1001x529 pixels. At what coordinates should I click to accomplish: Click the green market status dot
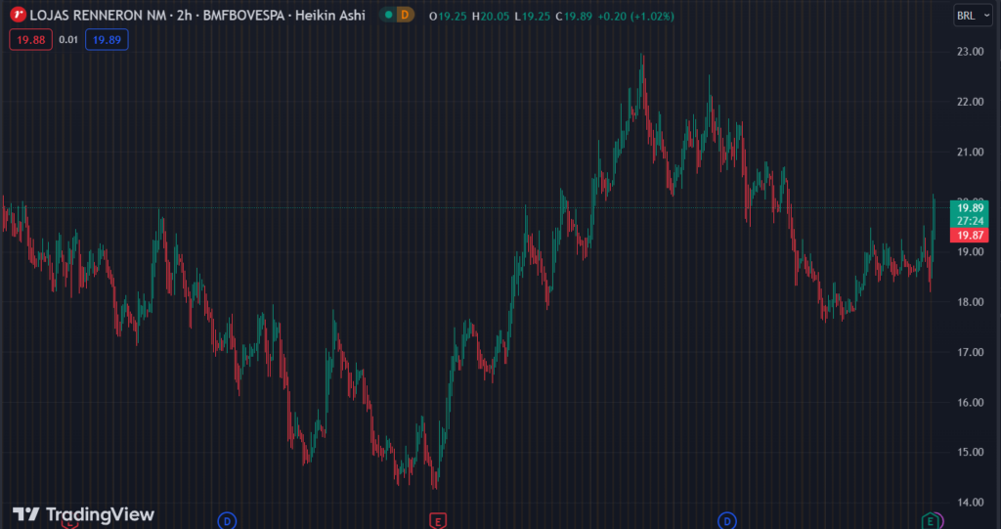point(388,15)
